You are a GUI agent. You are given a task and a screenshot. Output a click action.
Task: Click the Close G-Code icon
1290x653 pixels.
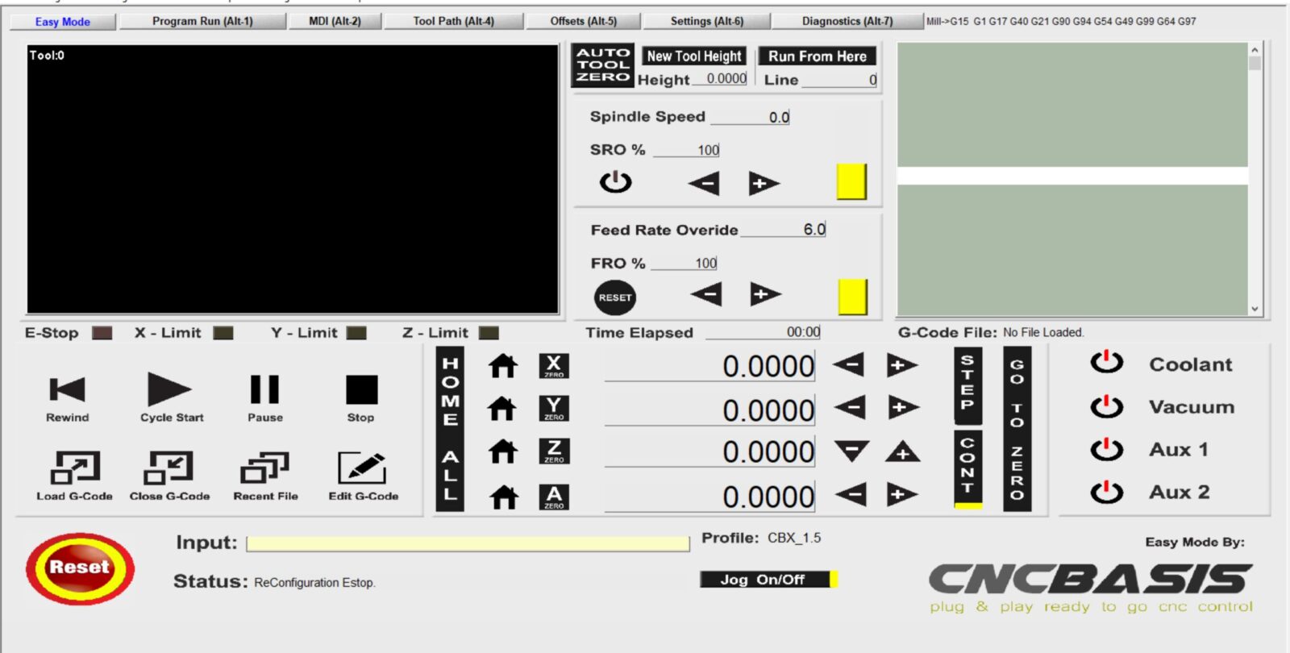169,468
